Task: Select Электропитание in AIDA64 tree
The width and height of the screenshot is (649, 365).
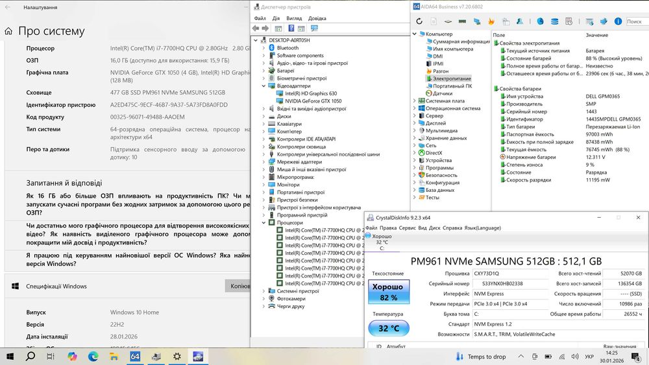Action: pyautogui.click(x=452, y=78)
